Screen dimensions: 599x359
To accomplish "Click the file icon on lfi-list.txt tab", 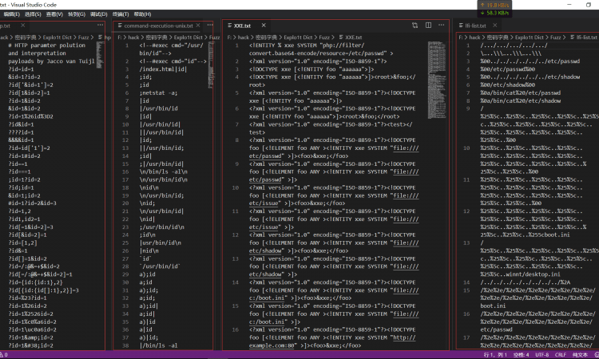I will [x=461, y=26].
